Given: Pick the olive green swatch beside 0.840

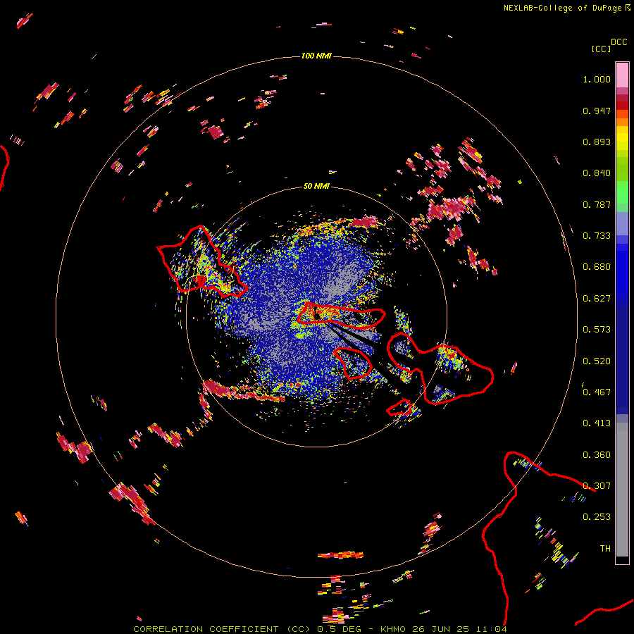Looking at the screenshot, I should click(x=622, y=169).
